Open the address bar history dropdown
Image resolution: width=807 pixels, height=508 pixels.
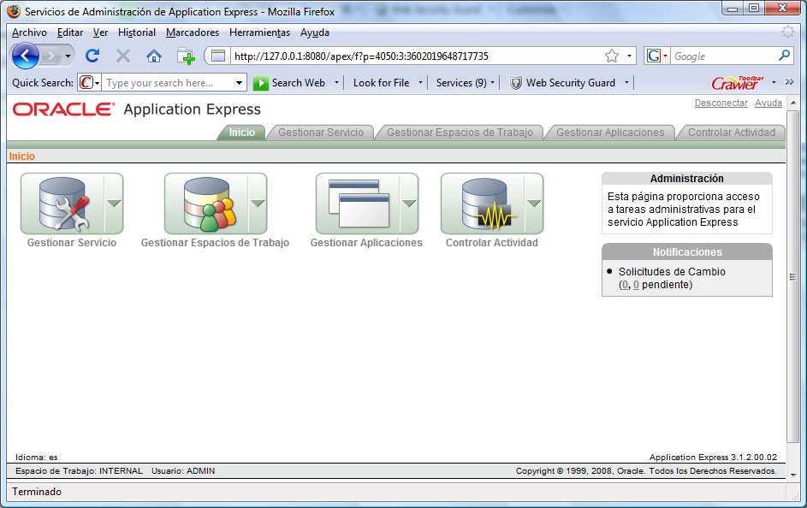point(629,56)
